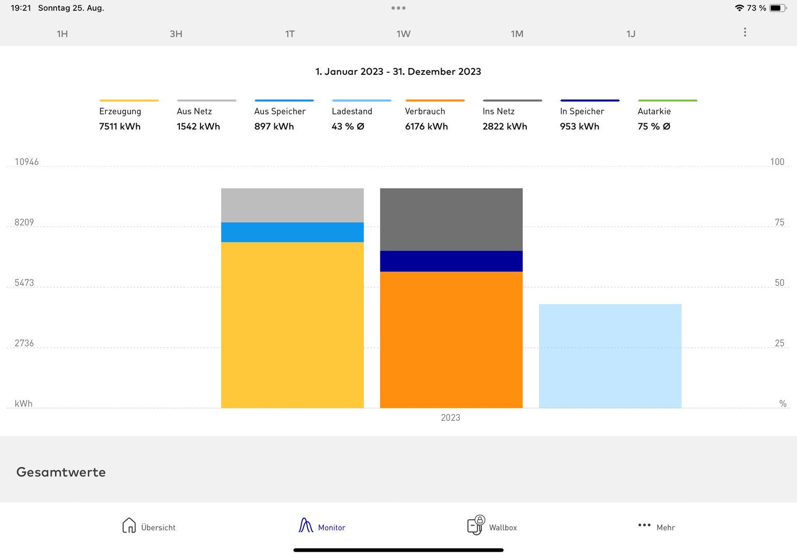This screenshot has width=797, height=557.
Task: Click the 19:21 clock in status bar
Action: coord(21,8)
